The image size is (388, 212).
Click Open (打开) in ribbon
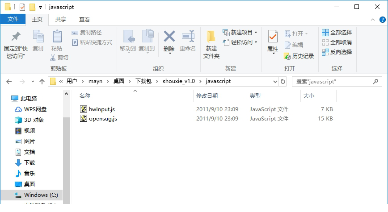[296, 33]
